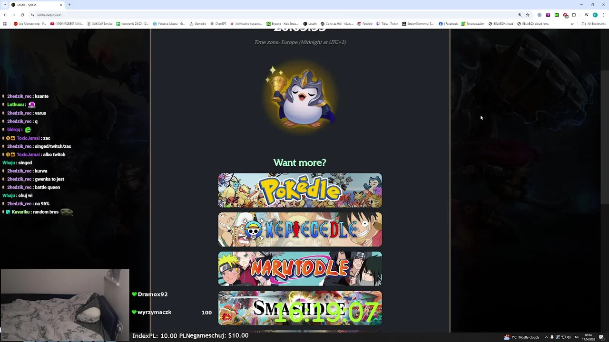Open StreamElements bookmark
The image size is (609, 342).
click(418, 24)
